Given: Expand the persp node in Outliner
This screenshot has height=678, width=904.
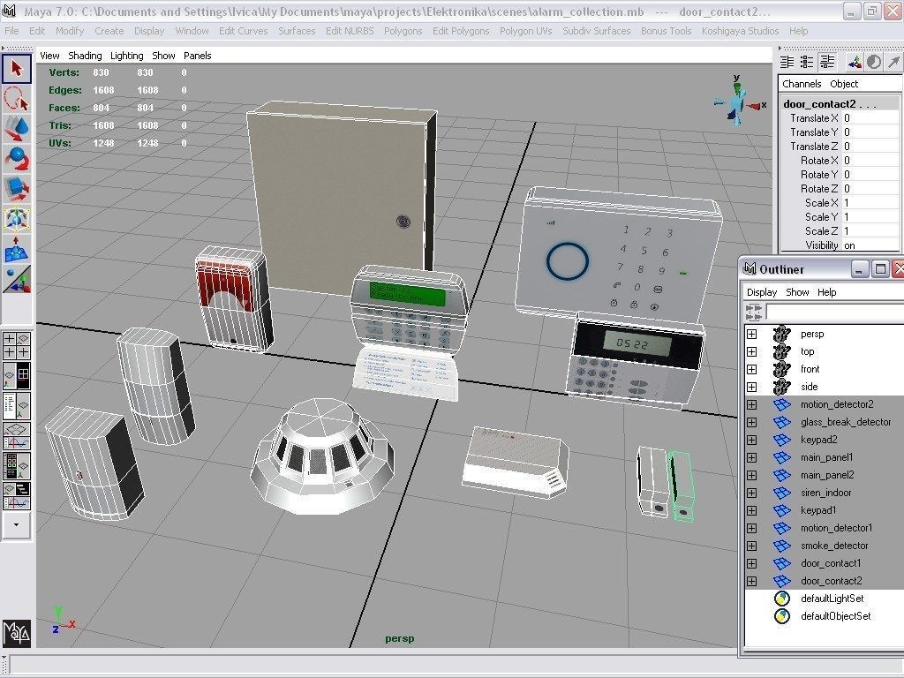Looking at the screenshot, I should (752, 334).
